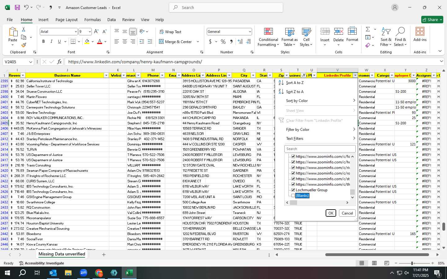
Task: Open the Font name dropdown showing Arial
Action: pos(75,32)
